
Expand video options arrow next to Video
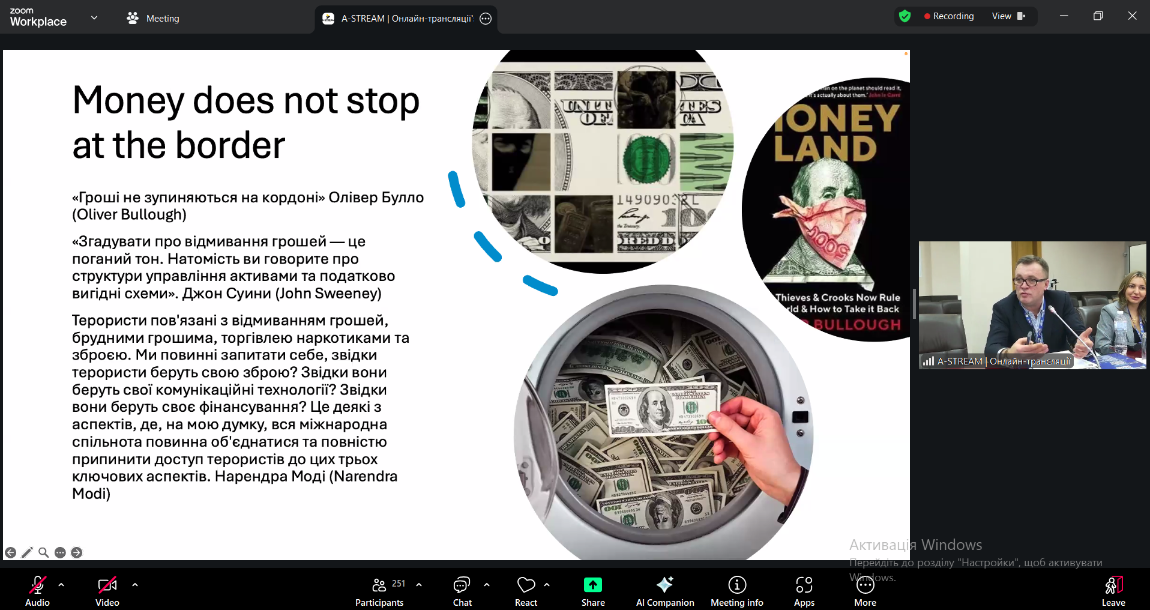(135, 584)
